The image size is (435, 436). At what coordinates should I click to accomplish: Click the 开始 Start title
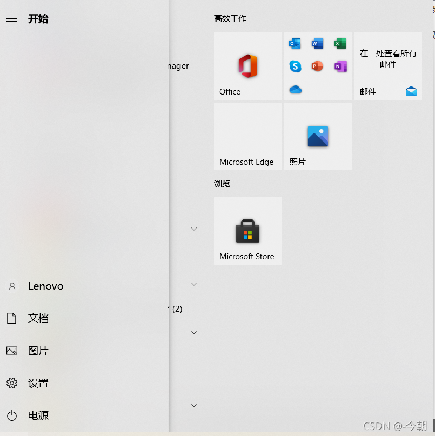(38, 18)
